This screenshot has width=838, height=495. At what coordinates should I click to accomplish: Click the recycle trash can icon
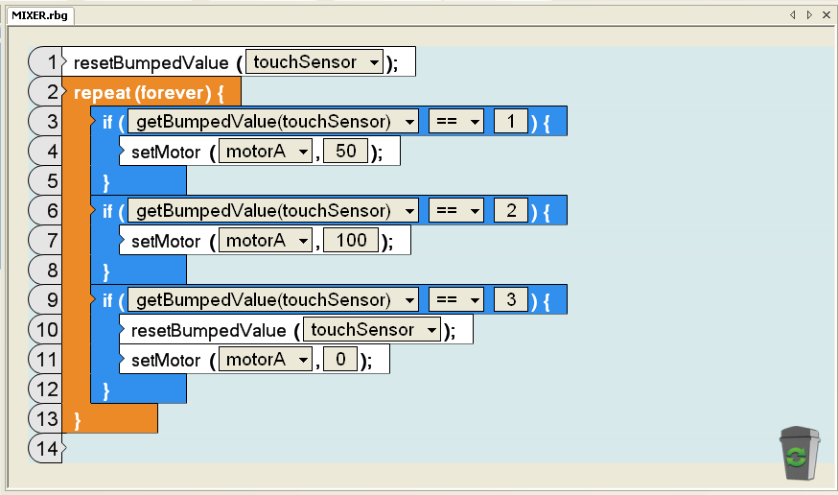pyautogui.click(x=799, y=453)
